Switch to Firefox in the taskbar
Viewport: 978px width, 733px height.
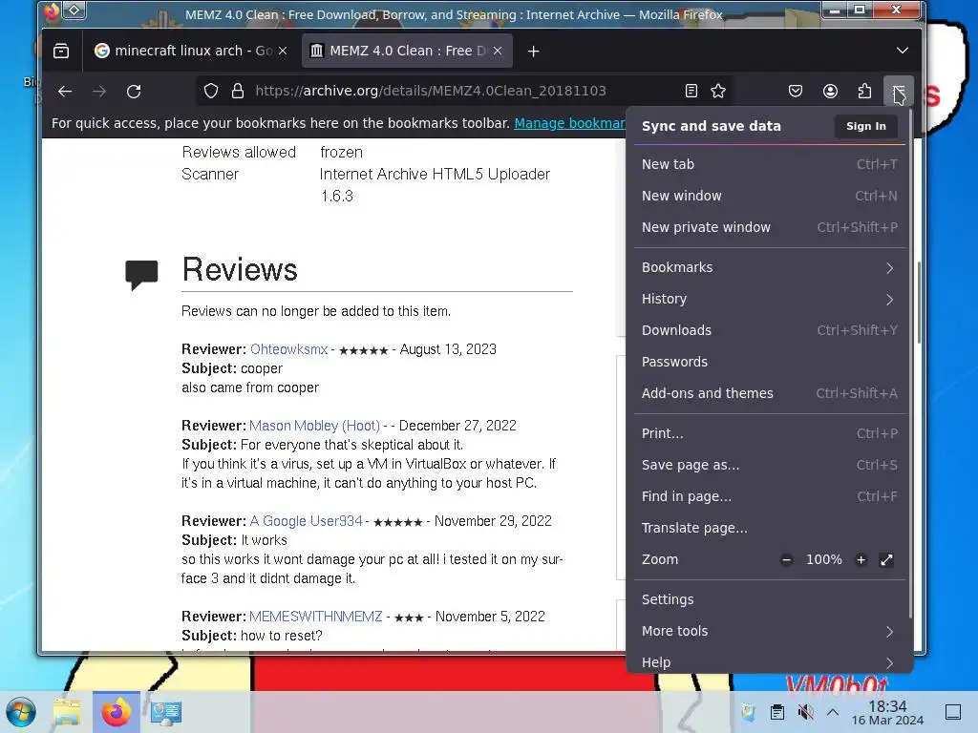(x=117, y=712)
